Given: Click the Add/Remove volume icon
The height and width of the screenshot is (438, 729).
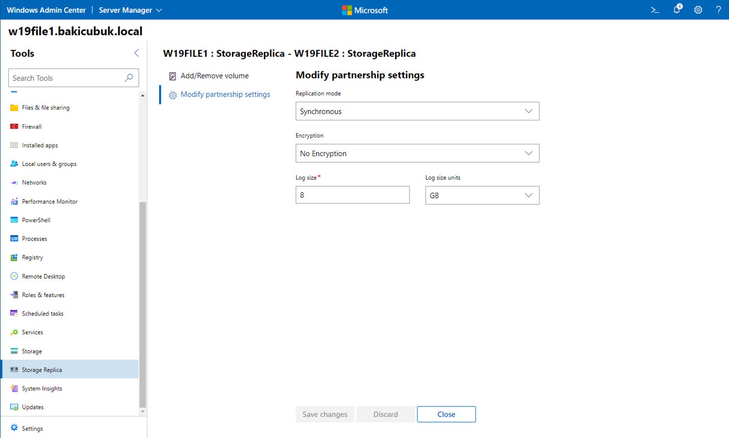Looking at the screenshot, I should (172, 76).
